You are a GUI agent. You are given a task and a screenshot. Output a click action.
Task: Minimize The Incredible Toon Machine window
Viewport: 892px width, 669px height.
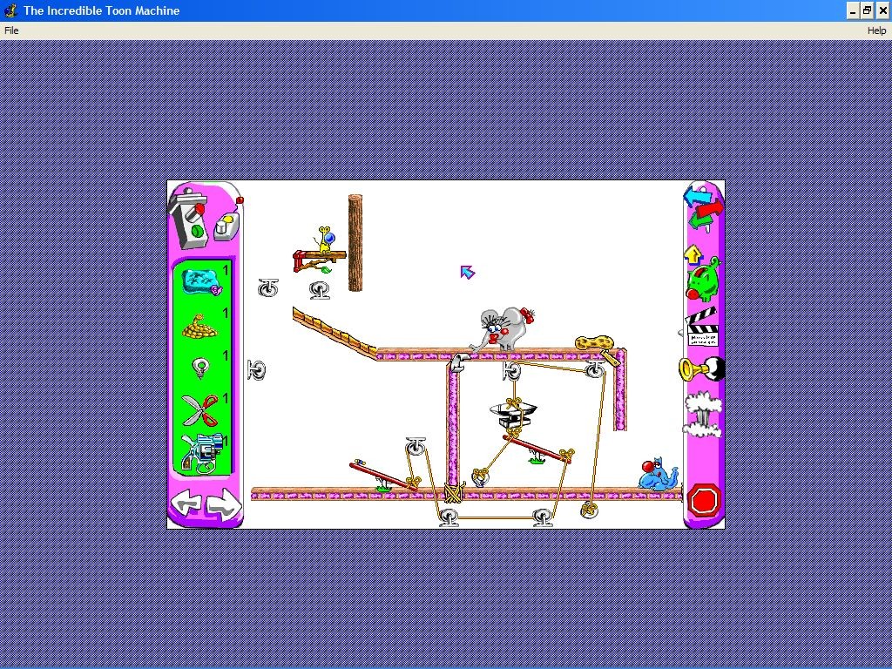point(852,10)
